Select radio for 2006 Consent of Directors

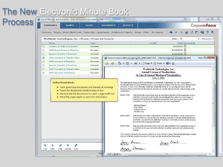[x=43, y=62]
